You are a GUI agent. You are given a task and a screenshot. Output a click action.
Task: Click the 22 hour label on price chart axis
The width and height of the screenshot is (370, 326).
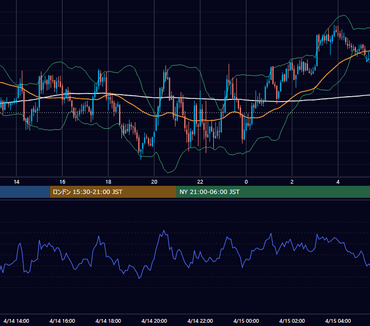coord(200,182)
